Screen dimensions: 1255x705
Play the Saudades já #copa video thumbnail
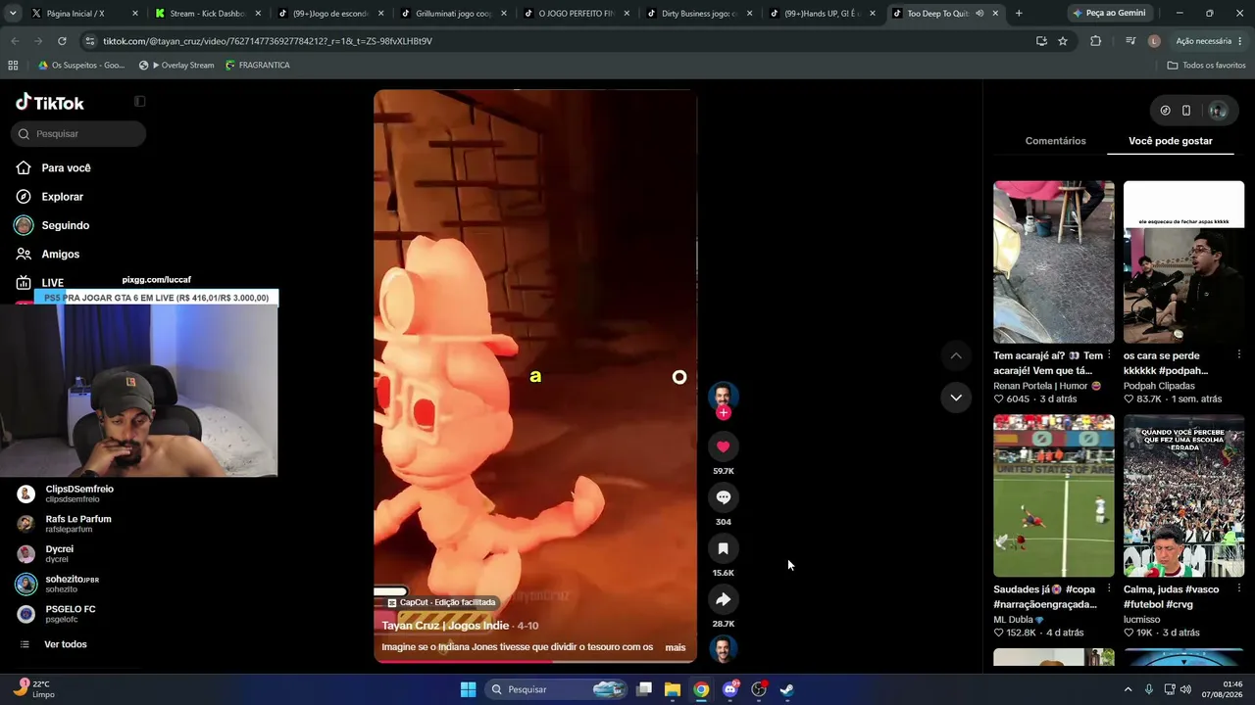(1053, 495)
